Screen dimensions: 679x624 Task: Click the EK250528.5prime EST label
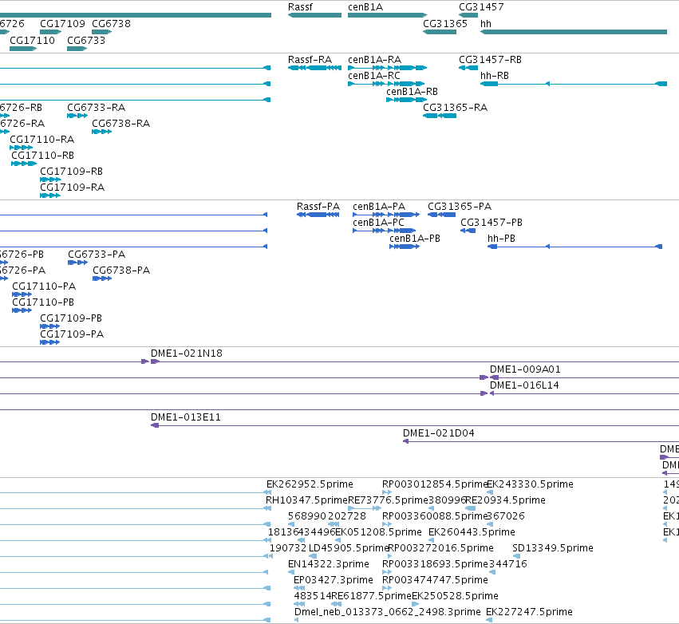(455, 596)
